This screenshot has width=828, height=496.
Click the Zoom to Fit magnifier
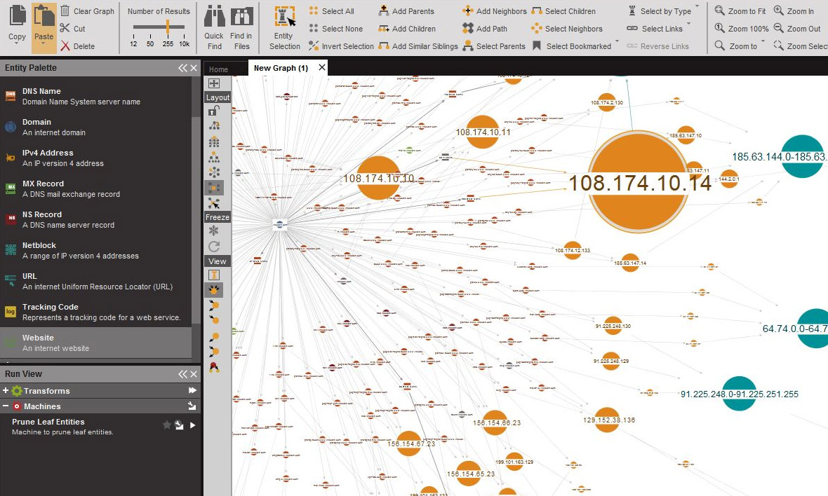[719, 11]
